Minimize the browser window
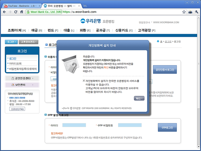The width and height of the screenshot is (201, 151). pos(187,3)
